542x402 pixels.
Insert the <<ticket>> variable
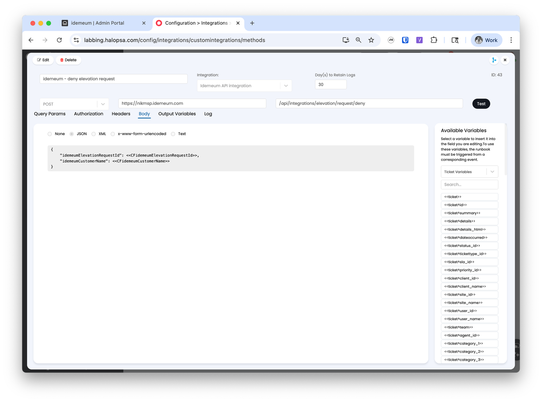pyautogui.click(x=470, y=197)
